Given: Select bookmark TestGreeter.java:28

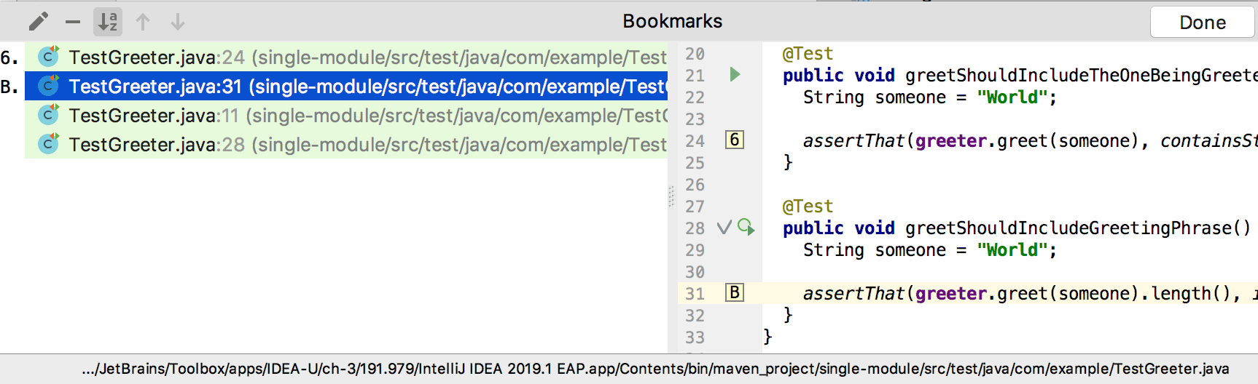Looking at the screenshot, I should [x=346, y=144].
